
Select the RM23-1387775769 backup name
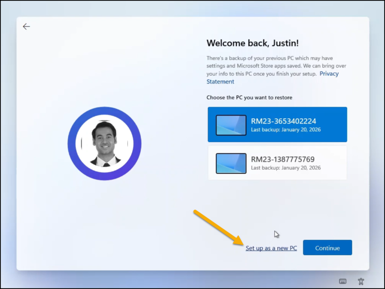pyautogui.click(x=282, y=160)
